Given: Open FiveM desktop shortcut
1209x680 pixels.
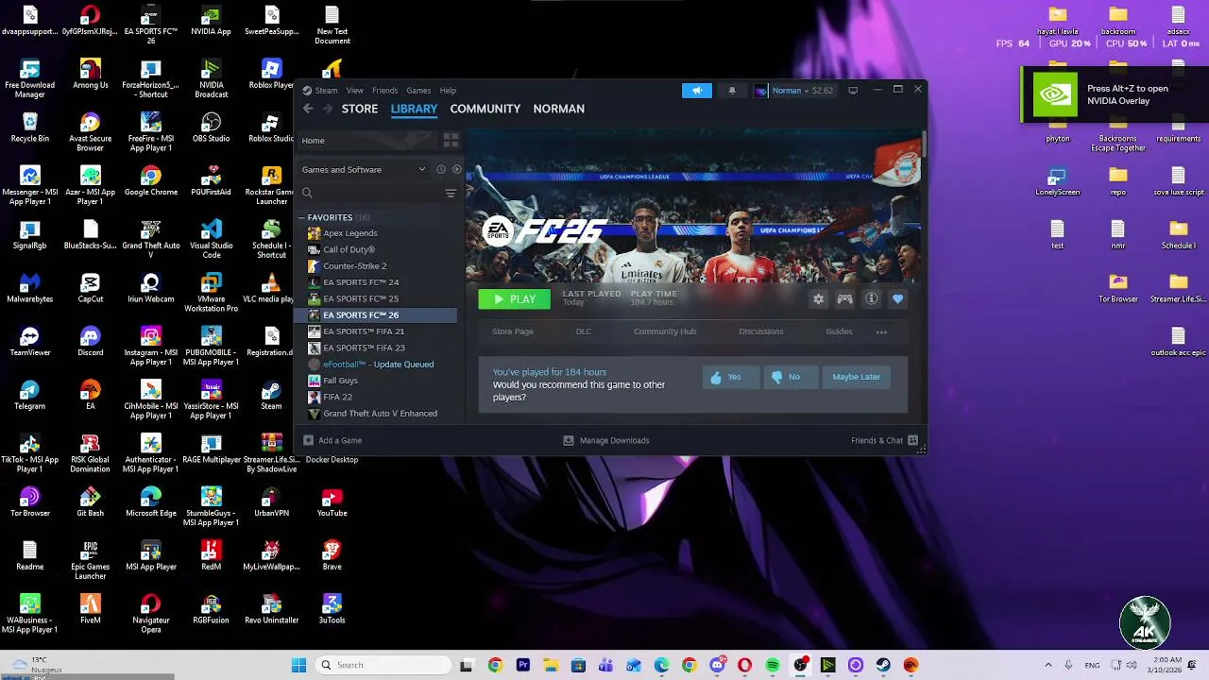Looking at the screenshot, I should coord(91,608).
